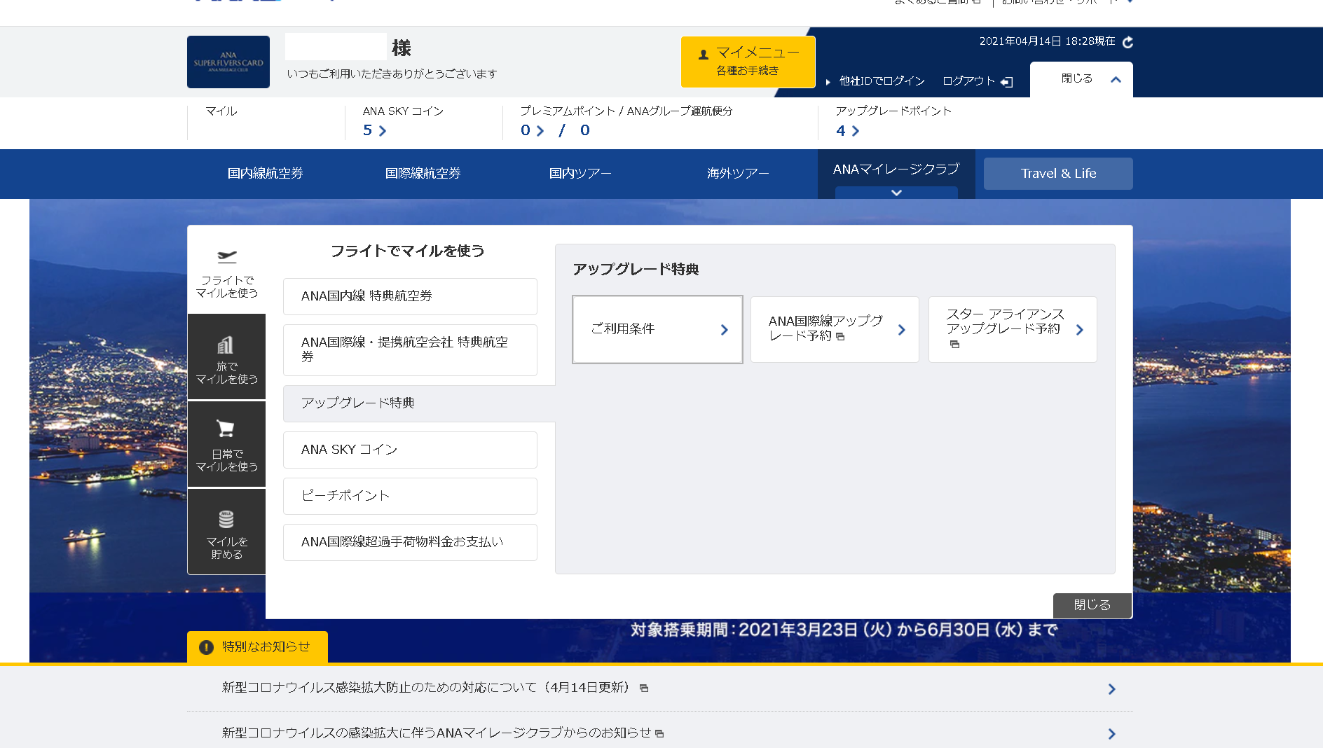Click the arrow next to premium points value 0
This screenshot has width=1323, height=748.
click(x=540, y=131)
